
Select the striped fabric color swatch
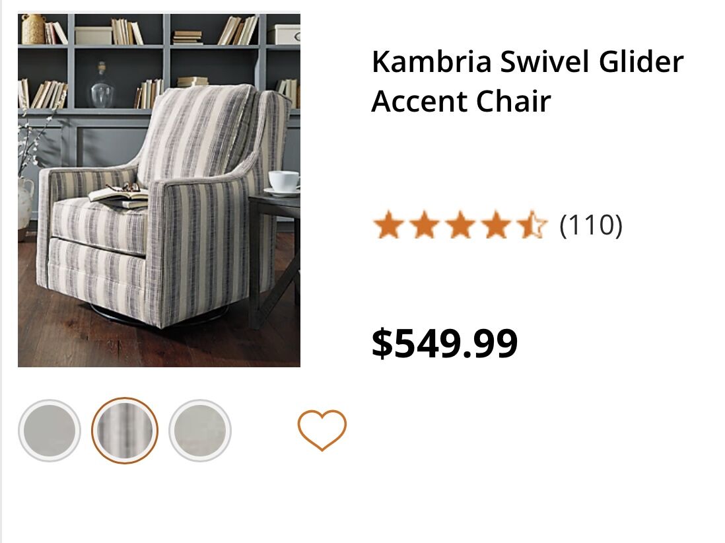(125, 431)
